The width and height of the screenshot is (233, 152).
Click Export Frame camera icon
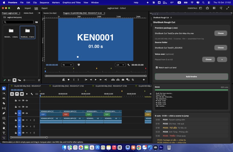pyautogui.click(x=123, y=80)
